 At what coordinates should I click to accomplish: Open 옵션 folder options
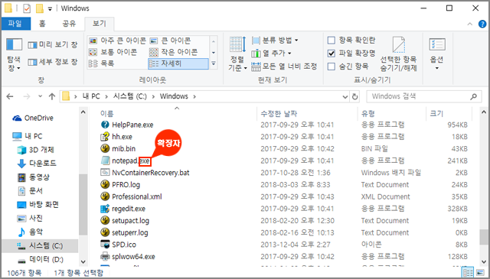pos(436,54)
